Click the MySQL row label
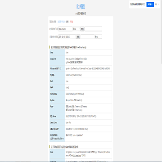 [x=52, y=75]
